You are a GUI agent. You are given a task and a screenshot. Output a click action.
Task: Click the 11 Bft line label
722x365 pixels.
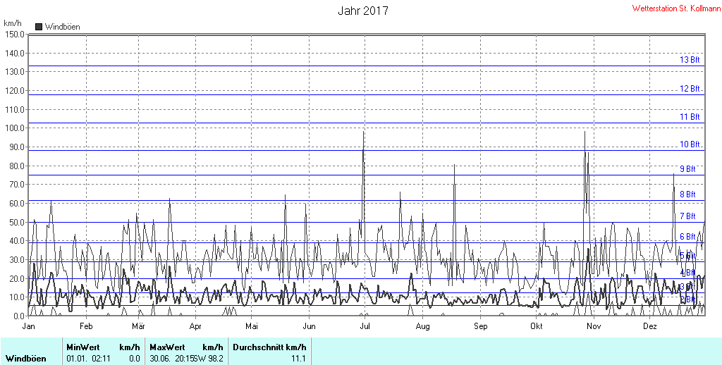[690, 116]
